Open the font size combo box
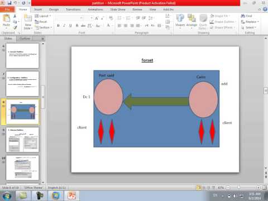The height and width of the screenshot is (201, 268). (89, 18)
